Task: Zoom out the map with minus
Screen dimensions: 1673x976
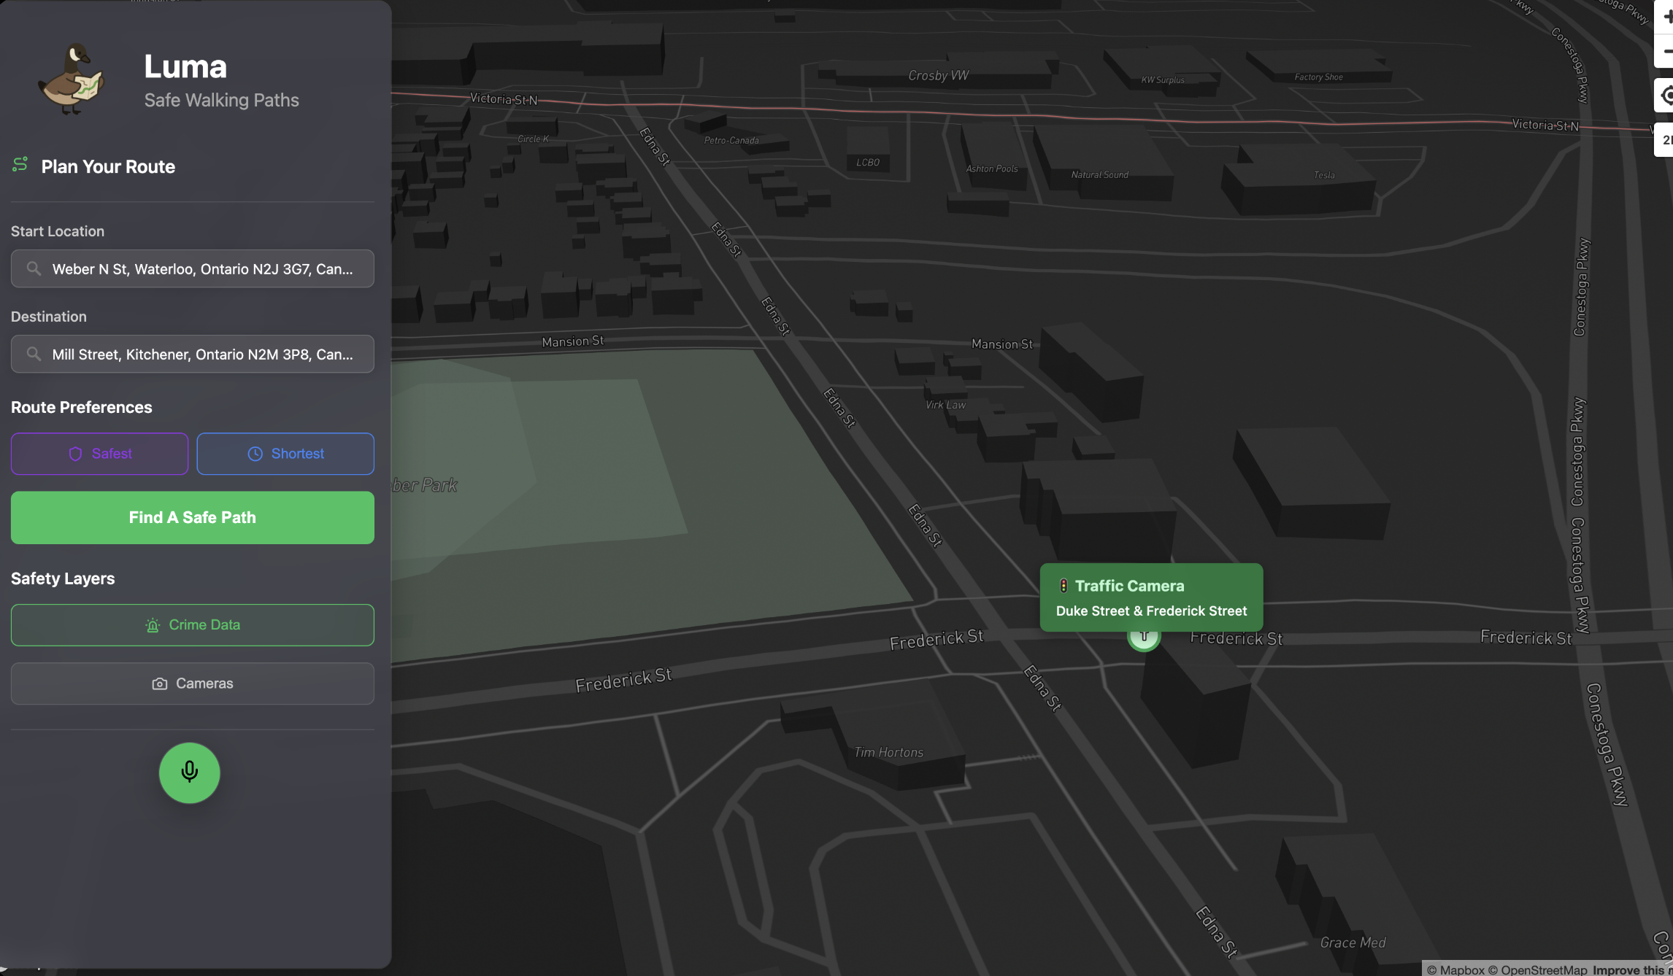Action: (1666, 51)
